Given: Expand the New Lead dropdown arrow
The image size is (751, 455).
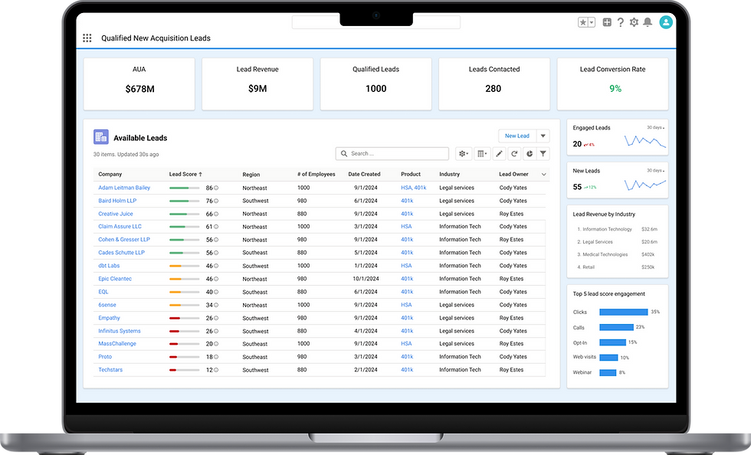Looking at the screenshot, I should [543, 136].
